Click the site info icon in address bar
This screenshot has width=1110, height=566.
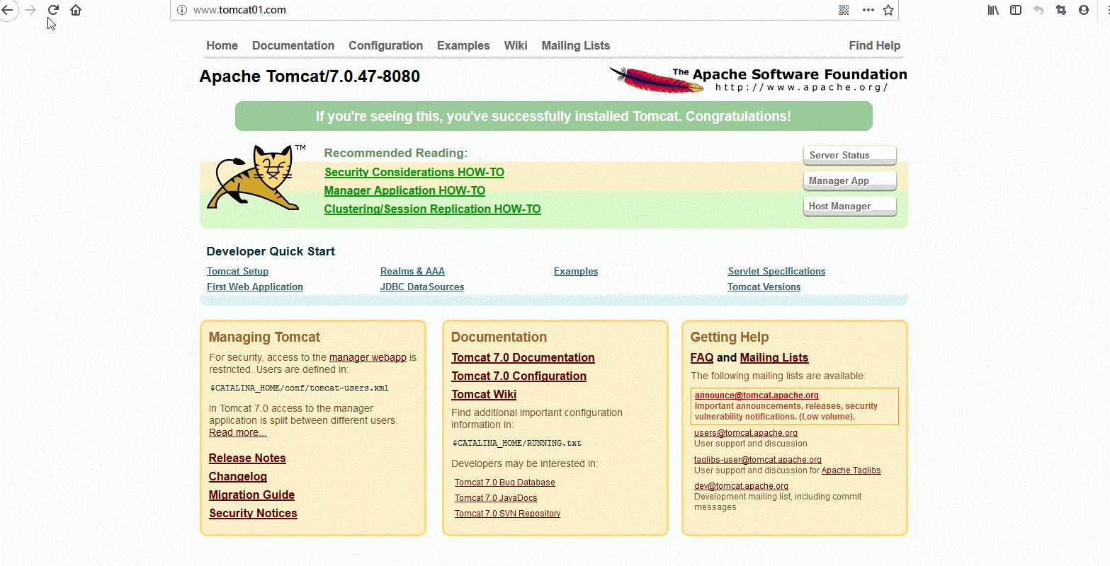[x=181, y=10]
